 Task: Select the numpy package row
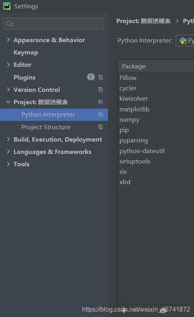point(156,120)
